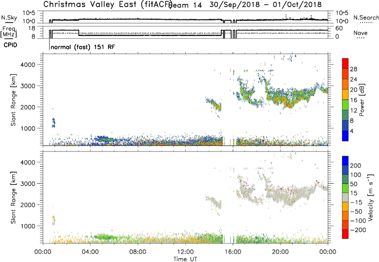
Task: Click the 'Freq. [MHz]' axis label
Action: (x=9, y=32)
